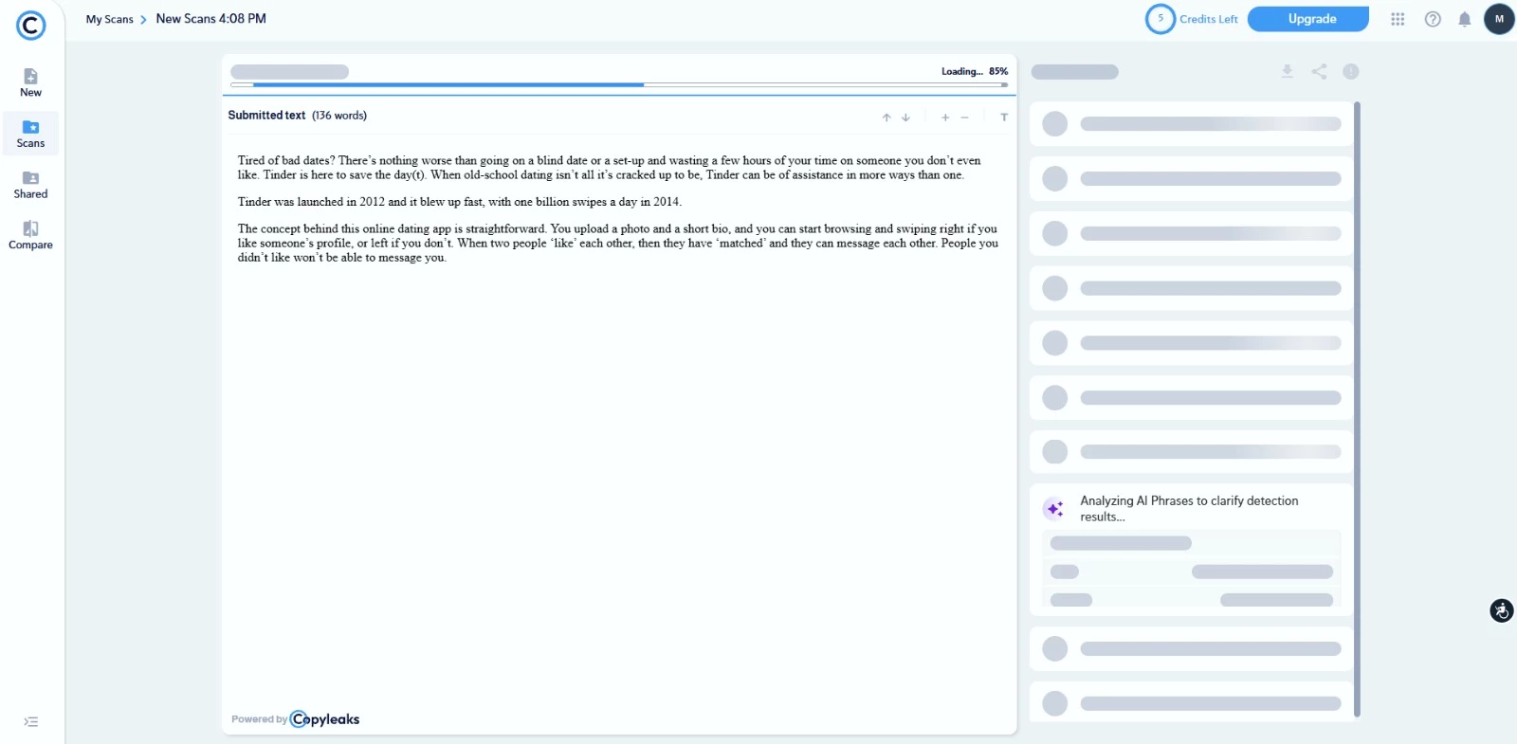This screenshot has height=744, width=1517.
Task: Expand the sidebar menu toggle
Action: [x=31, y=722]
